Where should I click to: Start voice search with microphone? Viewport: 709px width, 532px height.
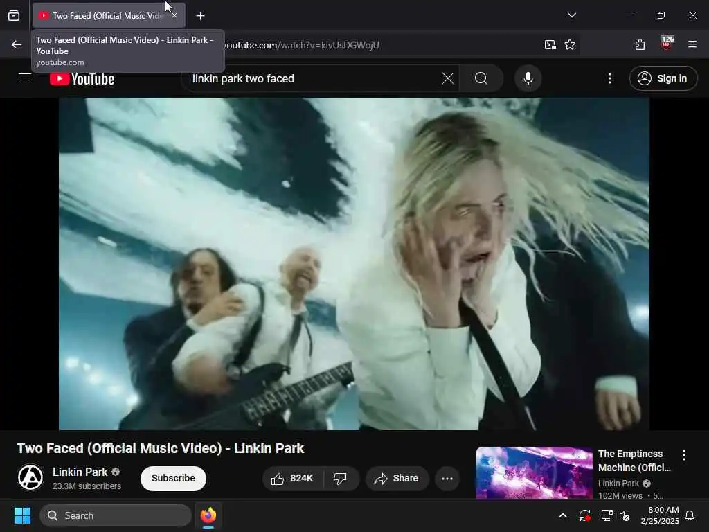pos(528,78)
